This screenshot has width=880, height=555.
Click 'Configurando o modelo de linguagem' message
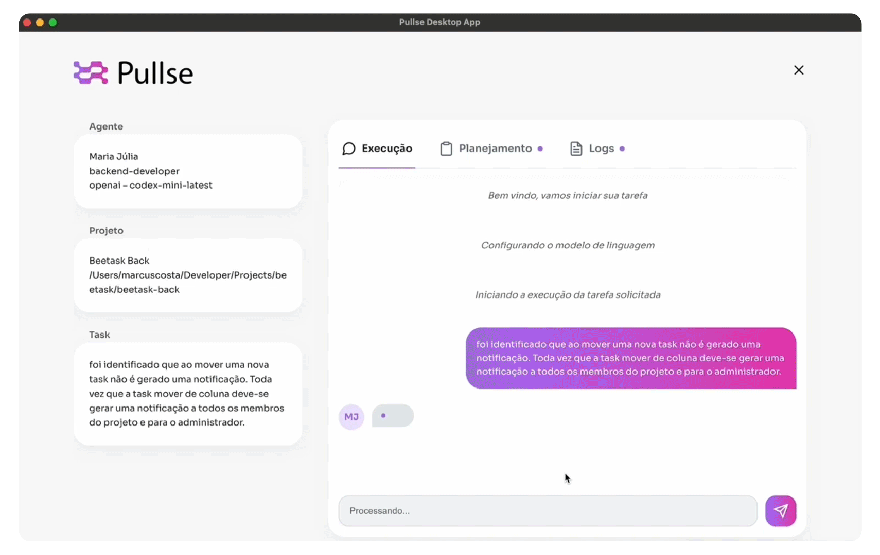(568, 245)
